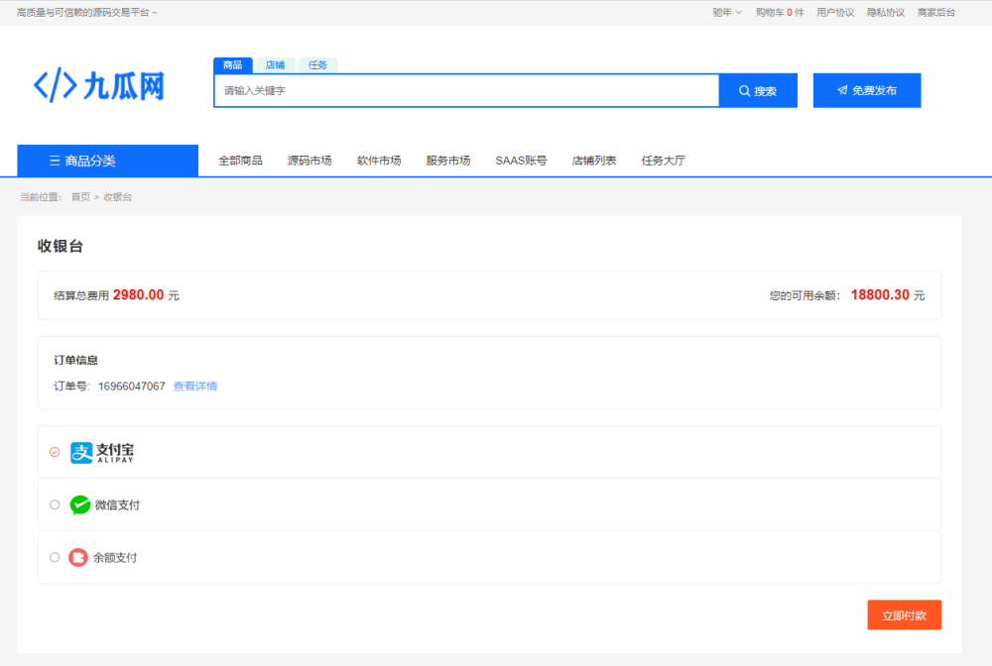
Task: Click the red balance payment wallet icon
Action: 78,558
